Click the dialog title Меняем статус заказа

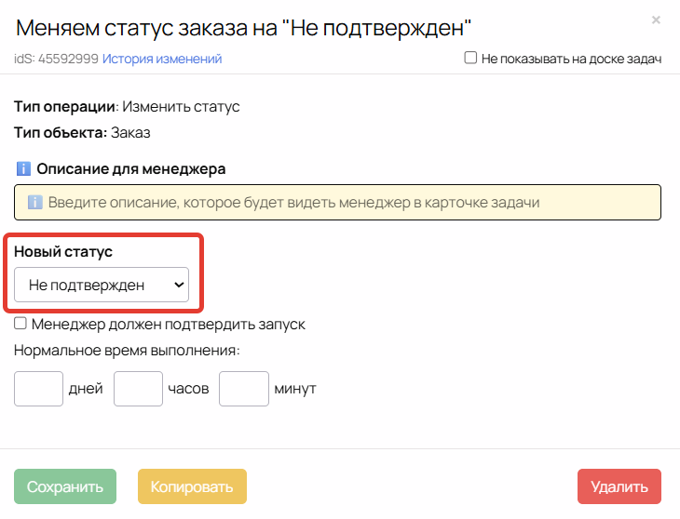[x=243, y=28]
